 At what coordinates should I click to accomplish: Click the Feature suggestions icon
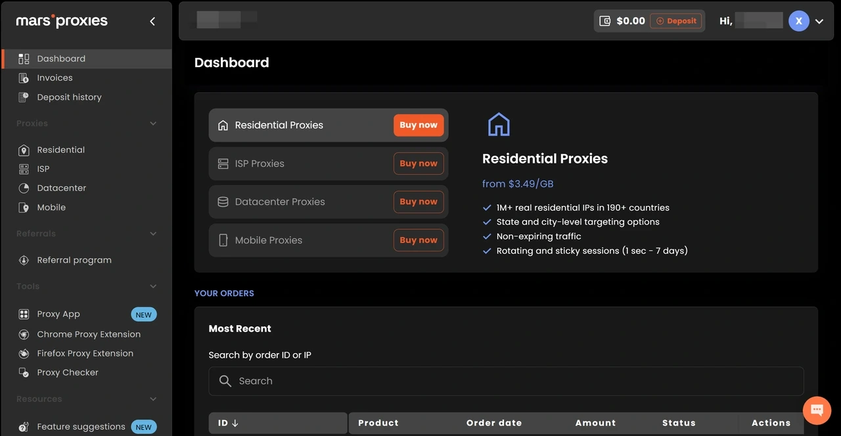coord(24,427)
